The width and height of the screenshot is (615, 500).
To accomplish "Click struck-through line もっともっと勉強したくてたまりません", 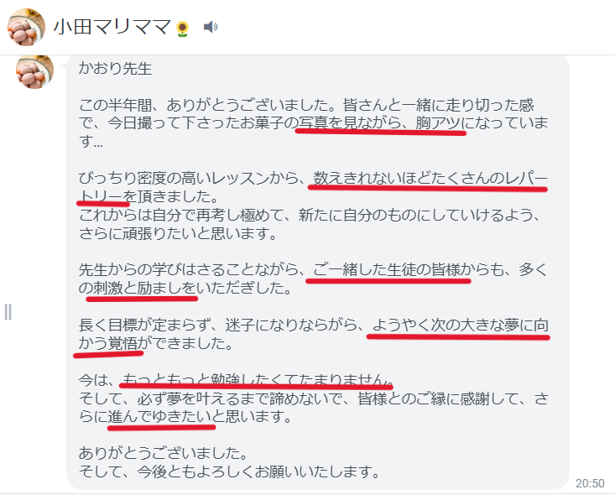I will point(256,379).
